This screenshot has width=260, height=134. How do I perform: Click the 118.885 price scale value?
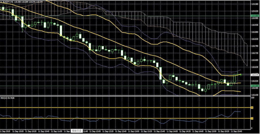click(255, 32)
